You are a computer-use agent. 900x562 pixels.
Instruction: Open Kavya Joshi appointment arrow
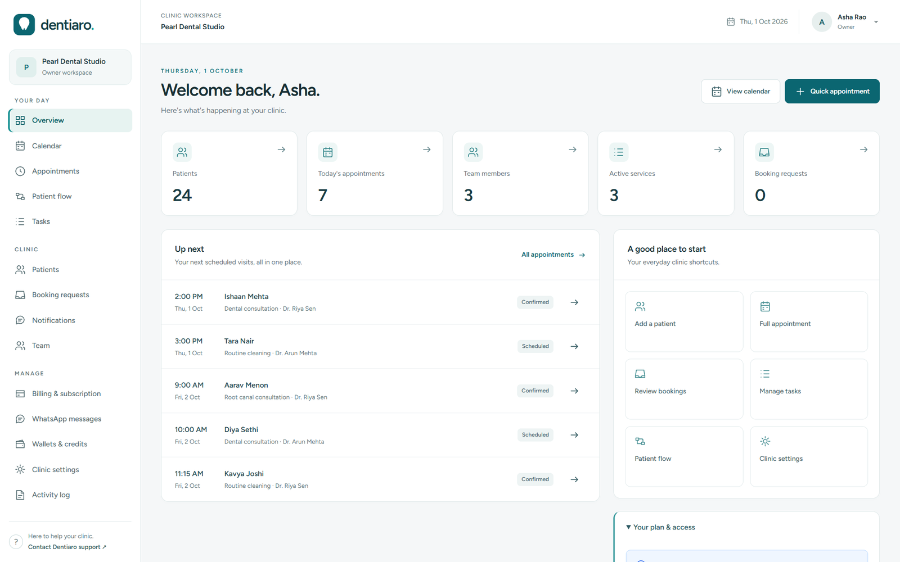pyautogui.click(x=574, y=479)
